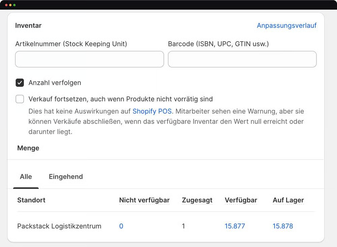
Task: Click the Verfügbar column header
Action: (241, 200)
